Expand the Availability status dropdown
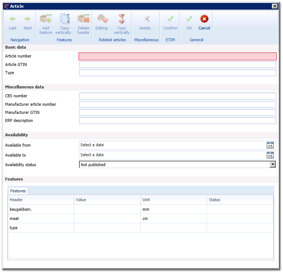Image resolution: width=283 pixels, height=273 pixels. 273,165
